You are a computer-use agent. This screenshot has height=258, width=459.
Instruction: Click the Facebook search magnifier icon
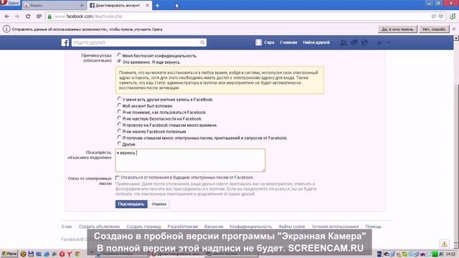click(x=202, y=42)
